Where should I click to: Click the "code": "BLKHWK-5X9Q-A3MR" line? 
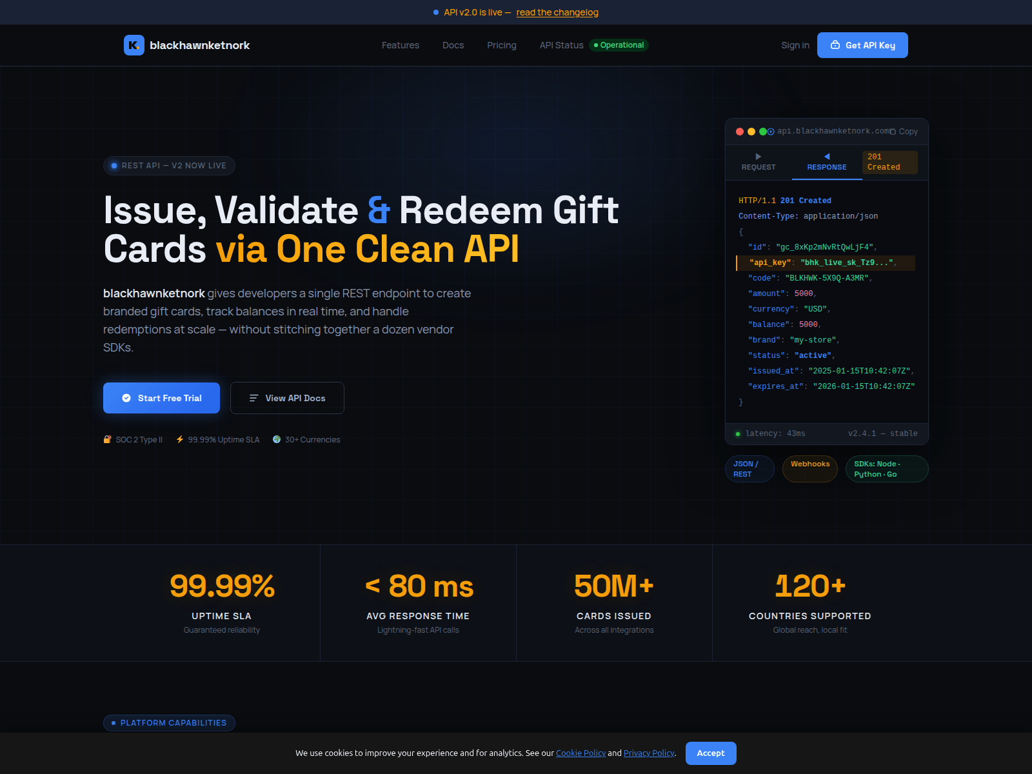point(810,279)
